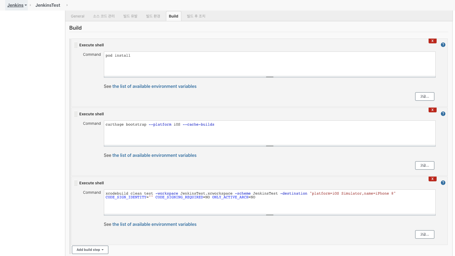Switch to the 빌드 후 조치 tab
The width and height of the screenshot is (455, 256).
[x=196, y=16]
